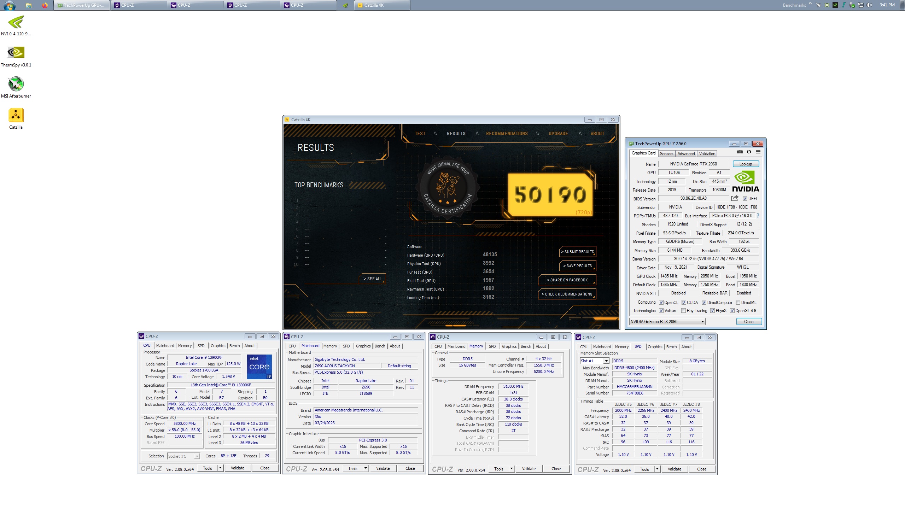Click the Catzilla 4K taskbar button
Viewport: 905px width, 509px height.
[x=382, y=5]
